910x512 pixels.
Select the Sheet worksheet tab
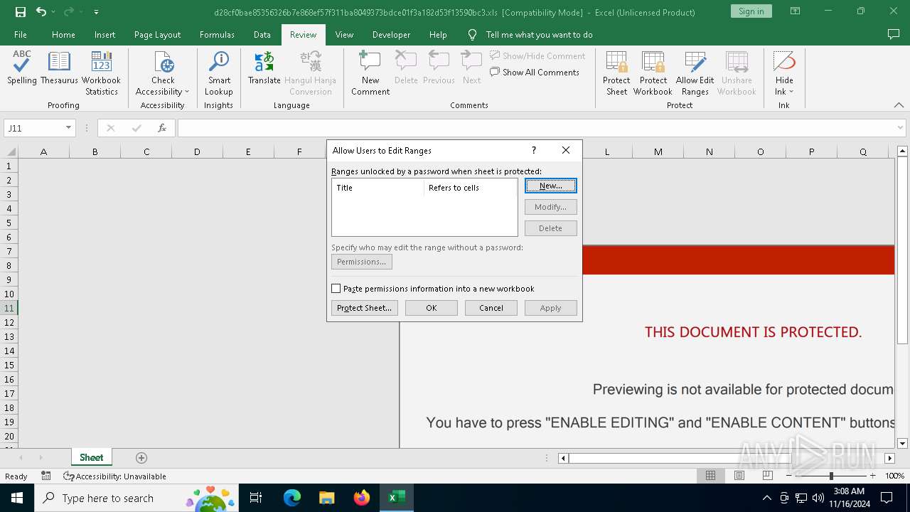(x=91, y=458)
